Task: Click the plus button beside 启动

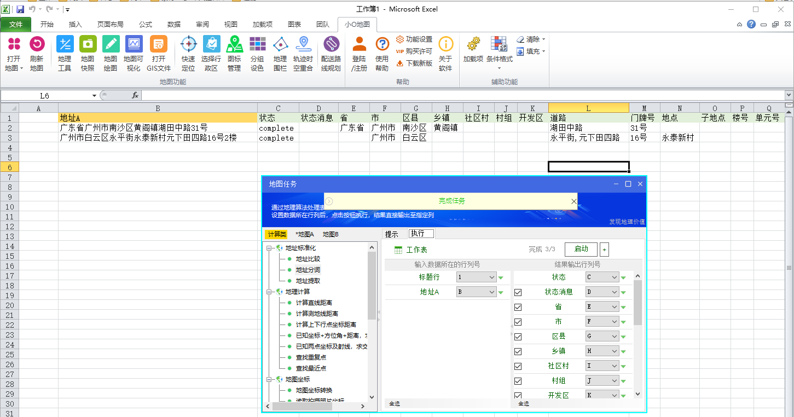Action: pos(604,250)
